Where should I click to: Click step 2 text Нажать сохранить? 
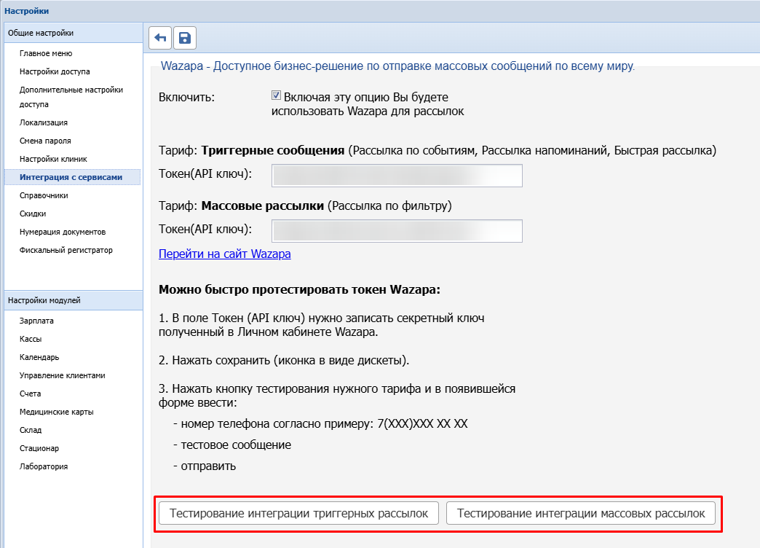(x=284, y=361)
